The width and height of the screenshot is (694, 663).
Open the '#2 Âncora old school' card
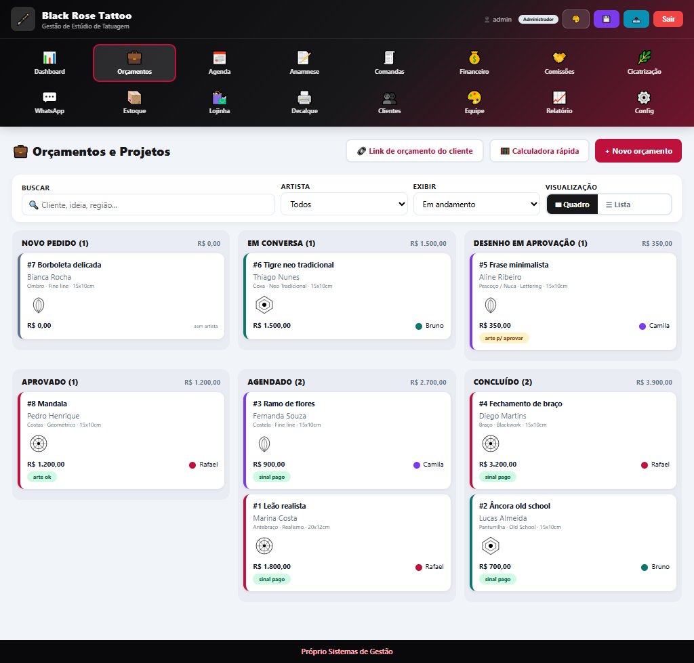pyautogui.click(x=573, y=542)
